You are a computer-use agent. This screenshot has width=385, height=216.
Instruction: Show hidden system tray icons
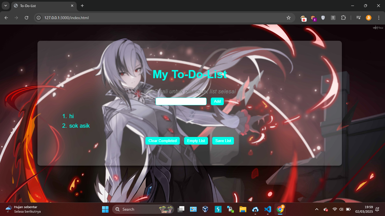(317, 209)
